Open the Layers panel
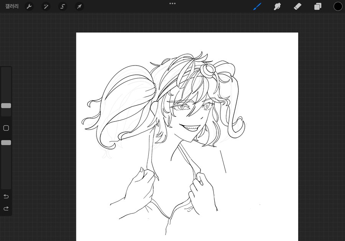Screen dimensions: 345x241 pos(317,7)
